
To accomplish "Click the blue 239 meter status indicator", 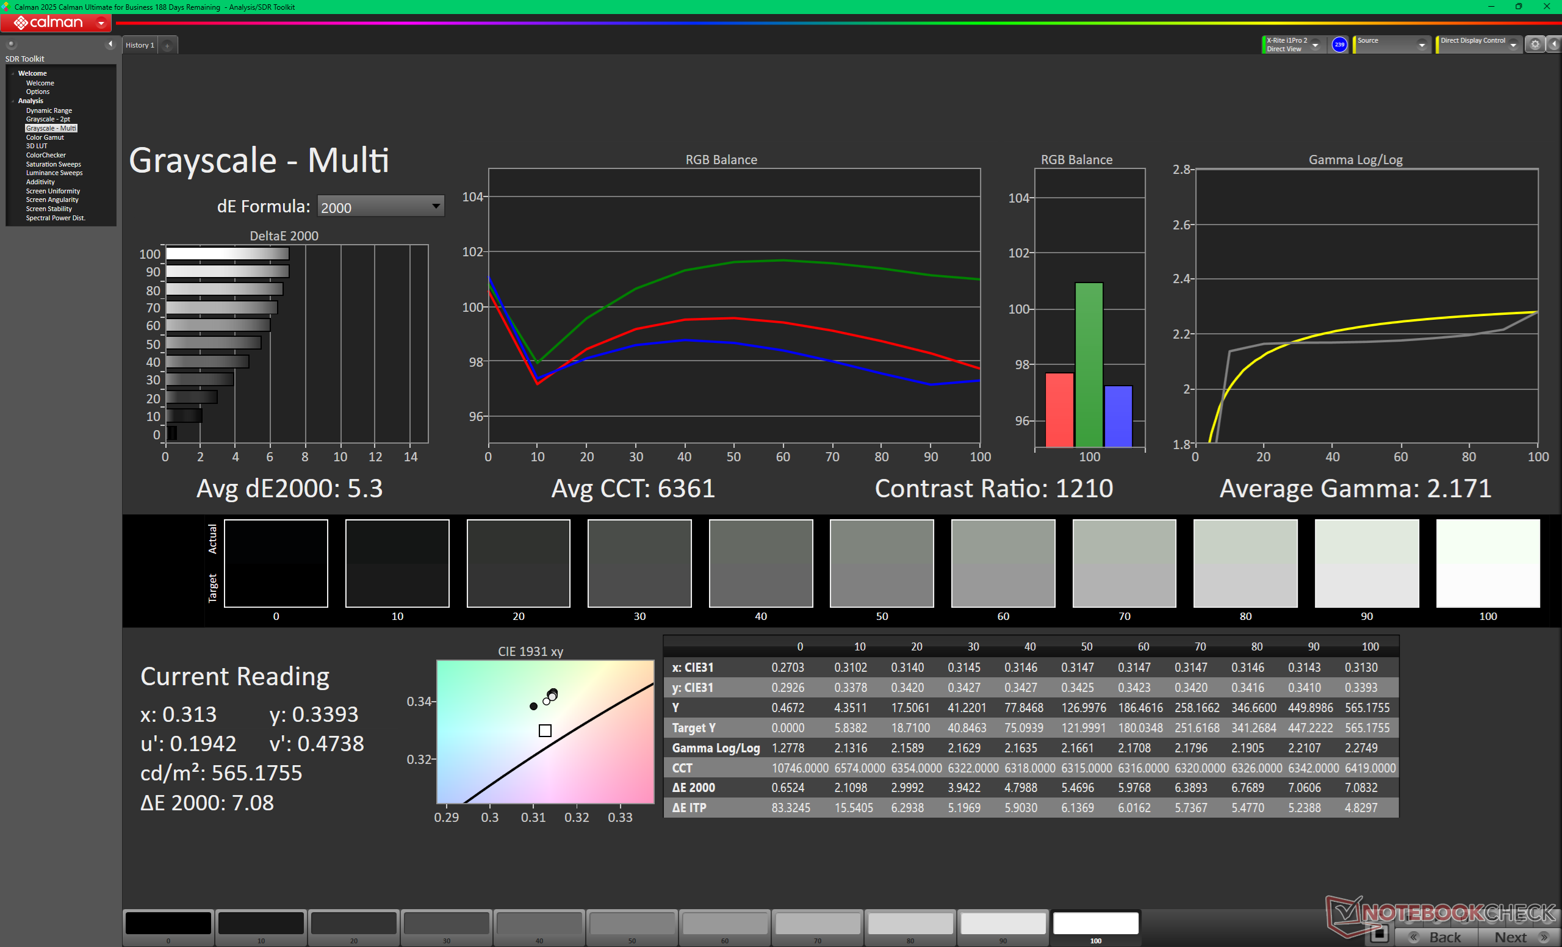I will coord(1339,45).
